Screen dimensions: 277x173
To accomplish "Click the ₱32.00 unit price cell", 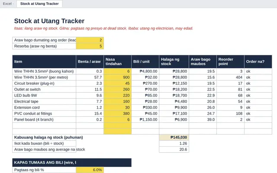I will 145,77.
